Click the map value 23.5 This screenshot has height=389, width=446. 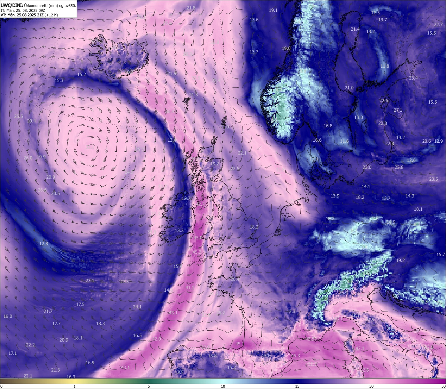[433, 179]
